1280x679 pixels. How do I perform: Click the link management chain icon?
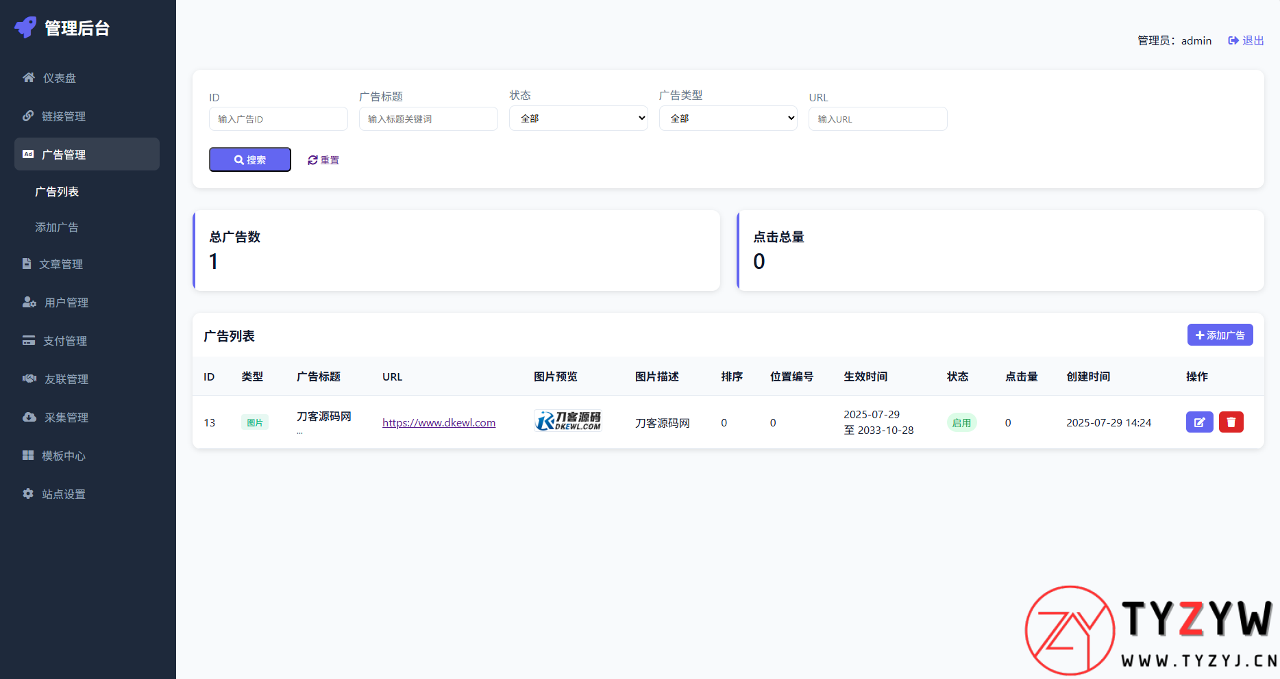pos(28,116)
